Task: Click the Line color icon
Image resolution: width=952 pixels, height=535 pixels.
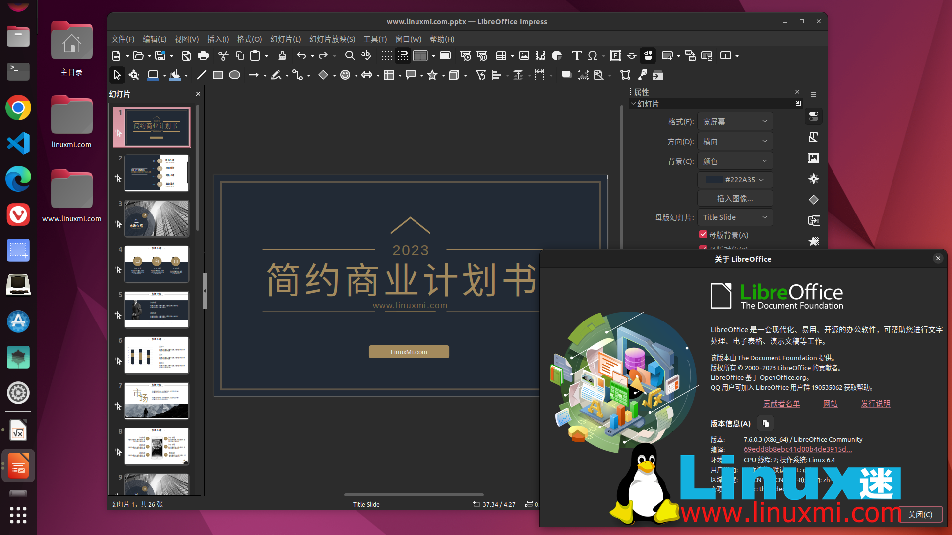Action: tap(153, 75)
